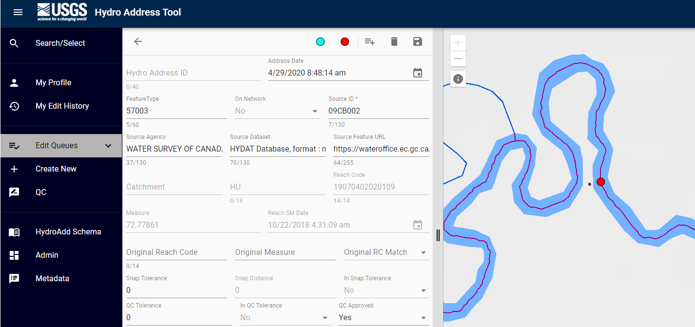
Task: Open the Address Date calendar picker
Action: click(x=418, y=73)
